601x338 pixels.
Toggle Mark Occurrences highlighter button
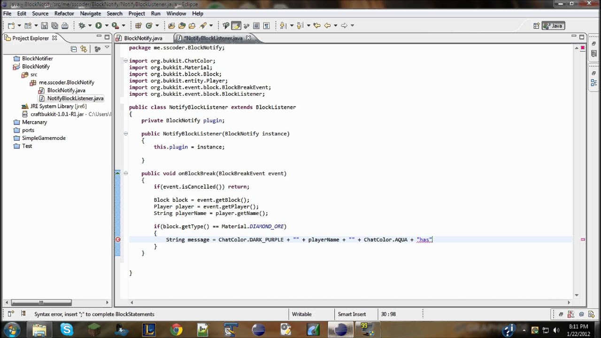coord(236,26)
